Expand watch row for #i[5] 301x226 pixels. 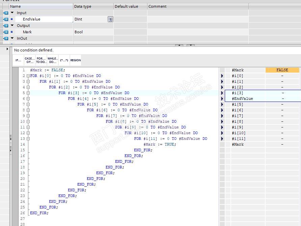point(222,105)
